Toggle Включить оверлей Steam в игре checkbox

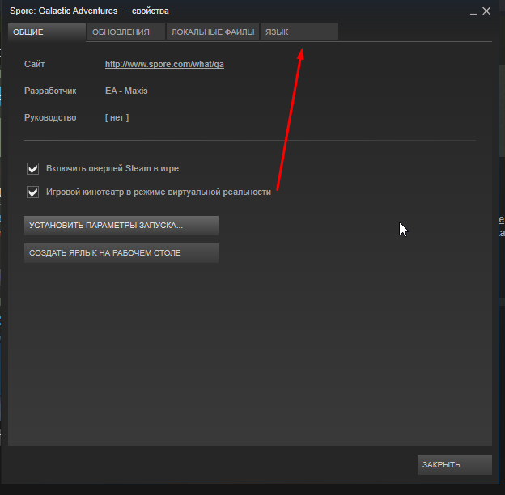33,169
